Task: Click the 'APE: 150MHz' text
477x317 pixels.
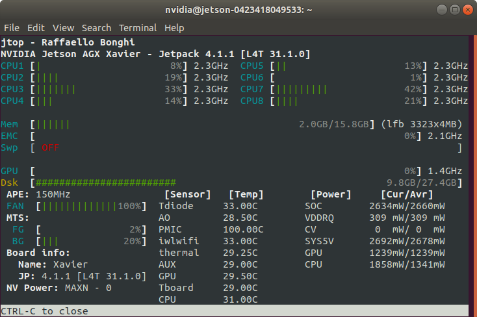Action: point(38,194)
